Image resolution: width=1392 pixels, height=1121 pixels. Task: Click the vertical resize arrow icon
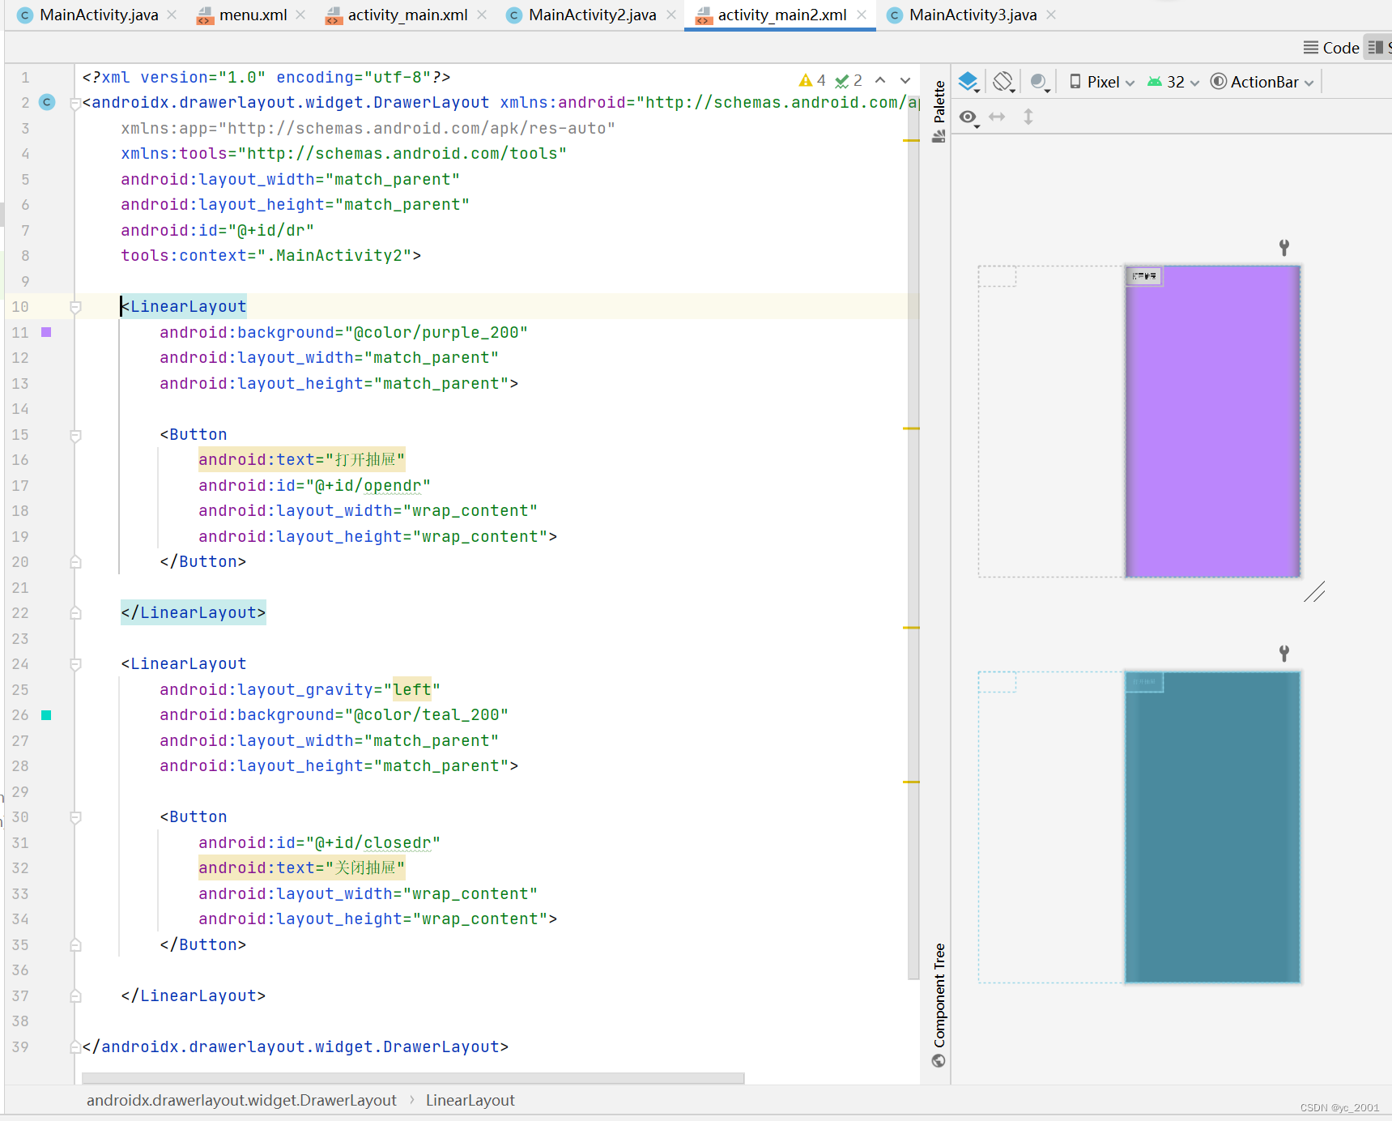click(x=1028, y=117)
